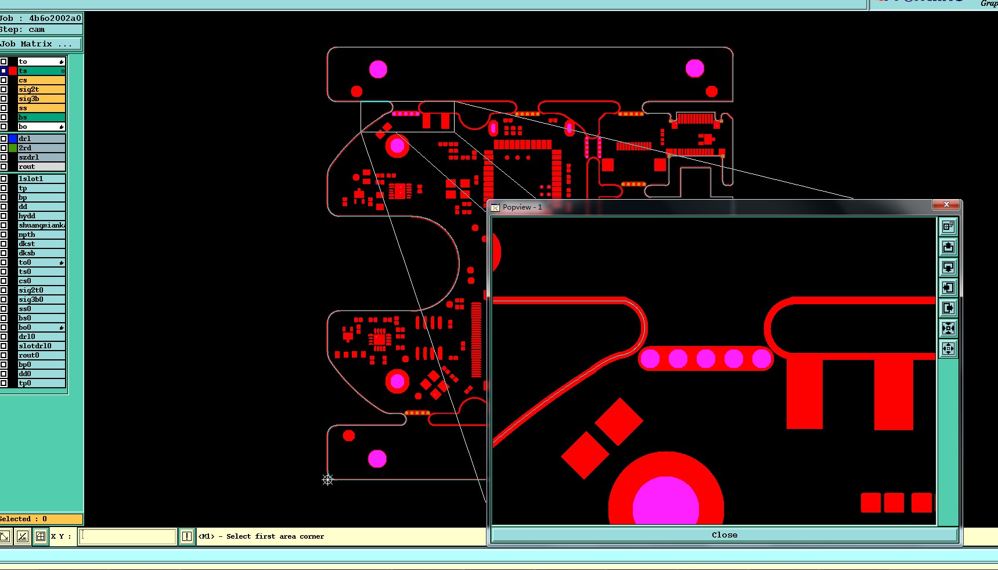The image size is (998, 570).
Task: Click the affected-layer marker on the ts row
Action: point(63,71)
